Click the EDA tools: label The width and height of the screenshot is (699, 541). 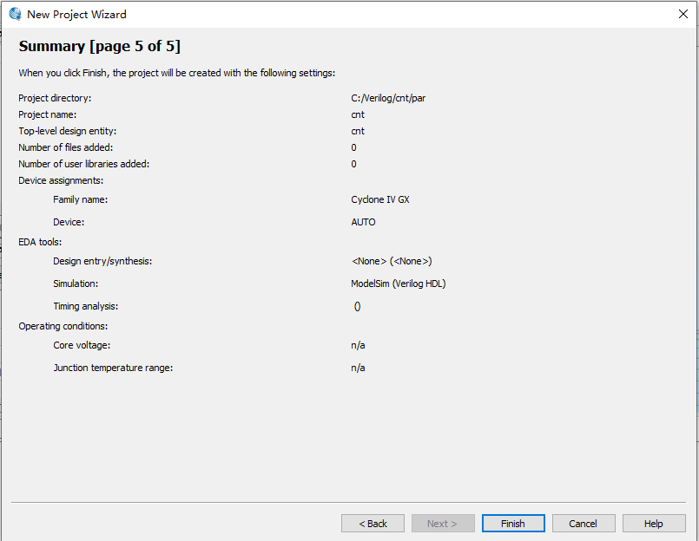click(40, 242)
